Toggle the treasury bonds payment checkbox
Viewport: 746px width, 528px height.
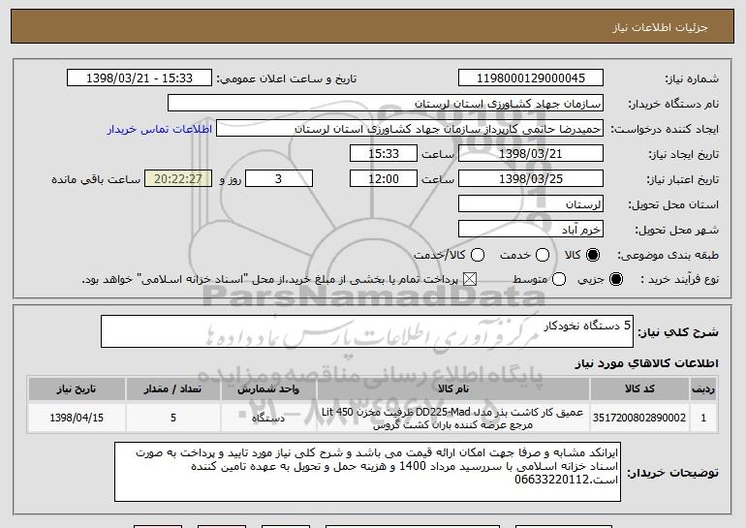pos(470,279)
